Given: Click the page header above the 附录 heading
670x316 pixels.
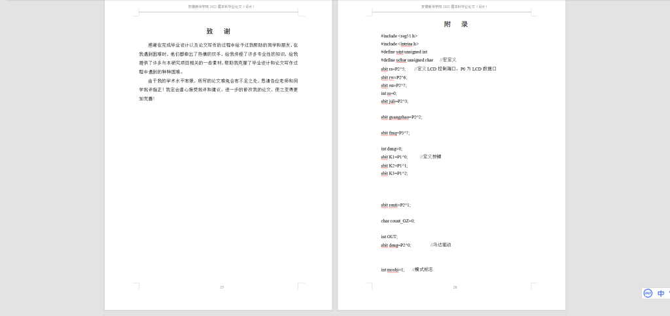Looking at the screenshot, I should (455, 7).
